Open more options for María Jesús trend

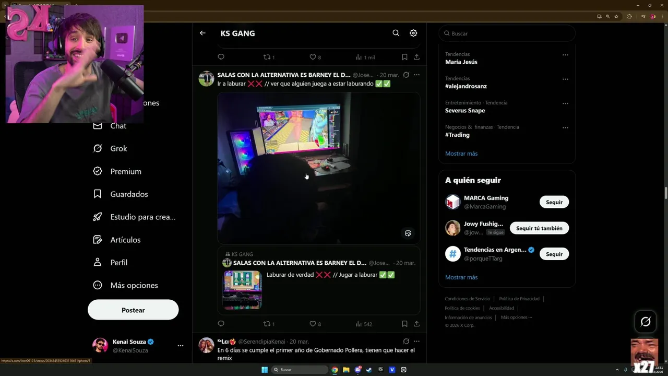565,55
